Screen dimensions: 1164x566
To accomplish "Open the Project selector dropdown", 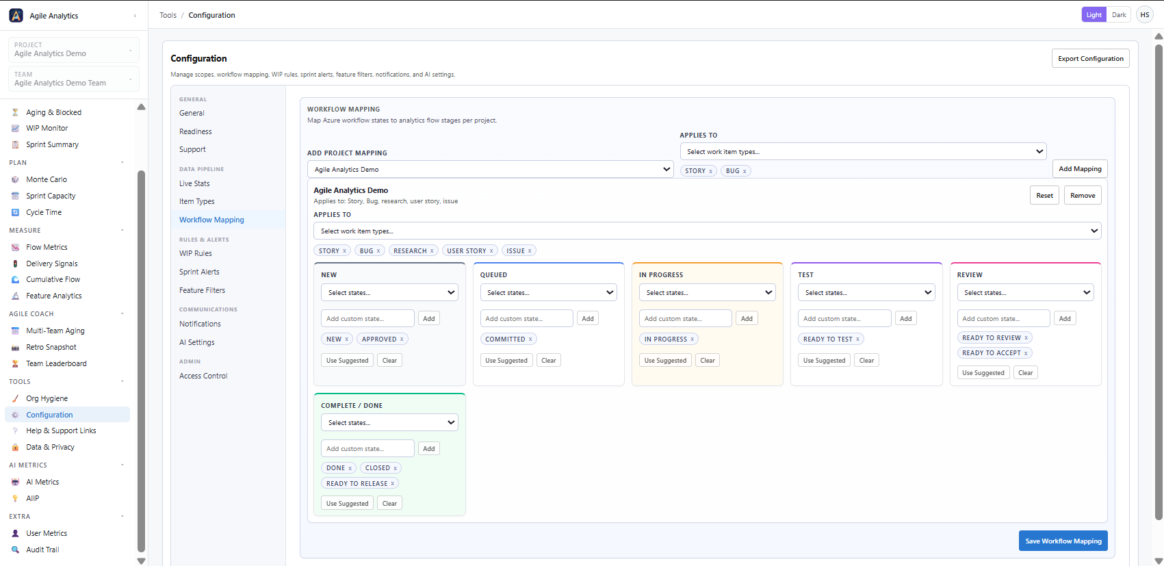I will pos(74,50).
